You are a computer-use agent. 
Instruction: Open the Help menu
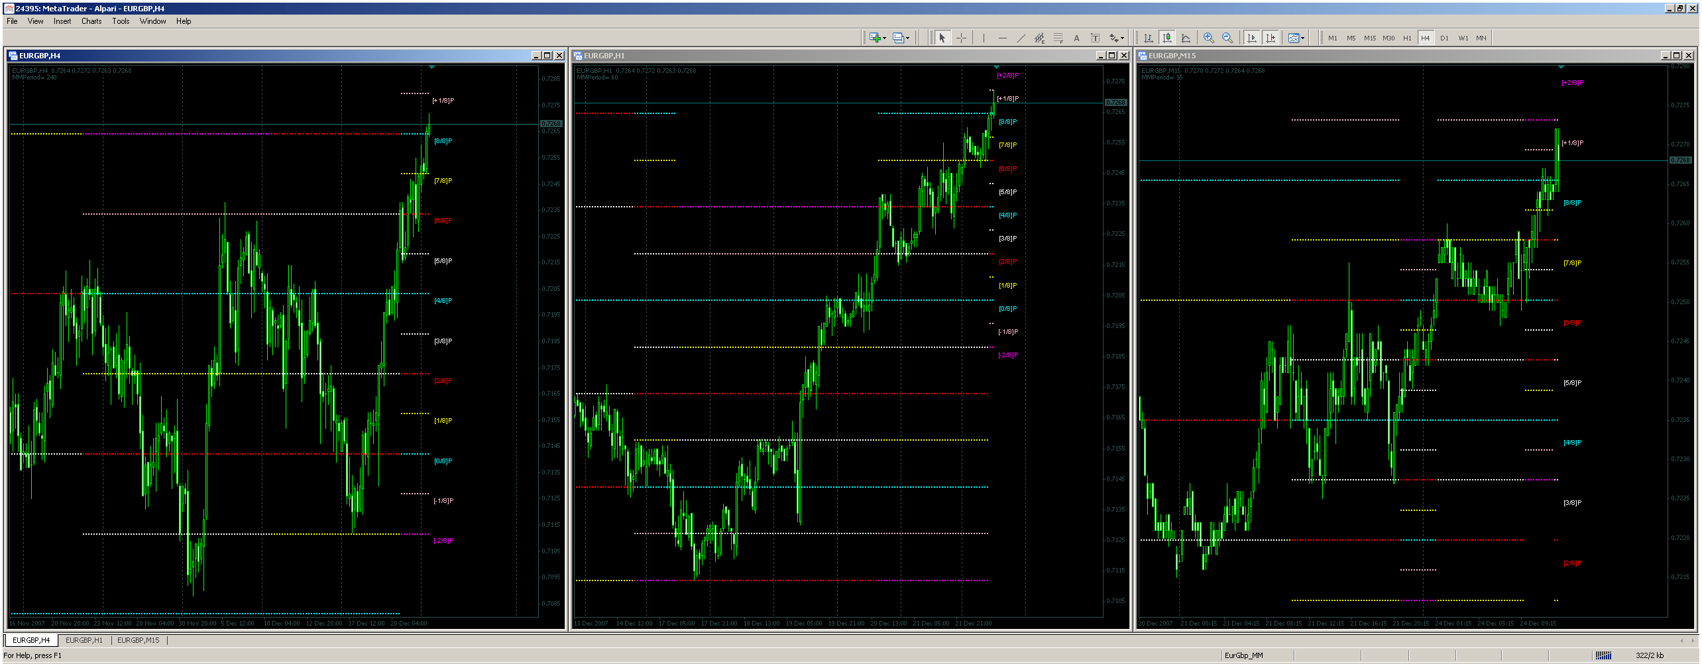pos(184,21)
